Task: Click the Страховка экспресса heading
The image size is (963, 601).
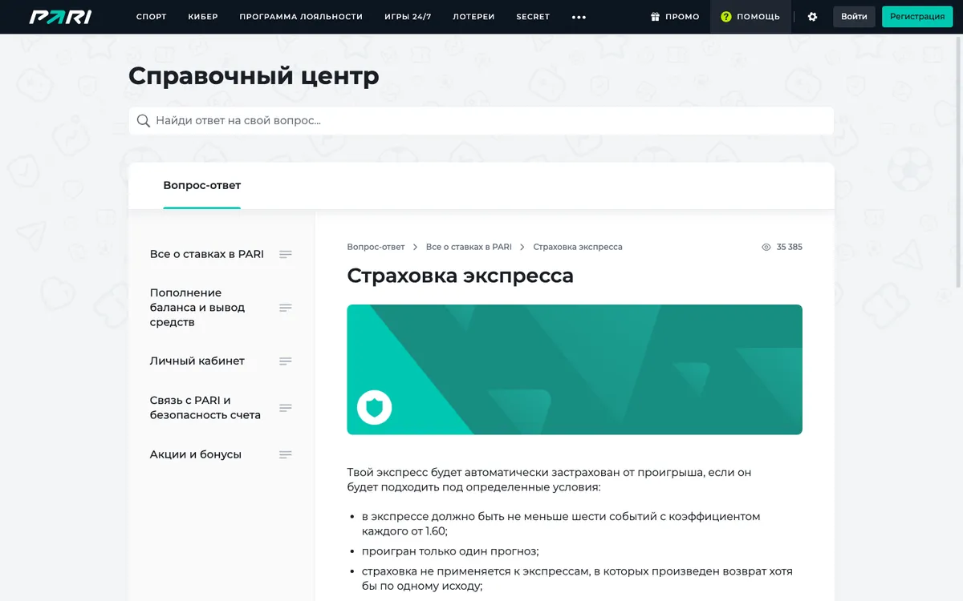Action: [x=460, y=276]
